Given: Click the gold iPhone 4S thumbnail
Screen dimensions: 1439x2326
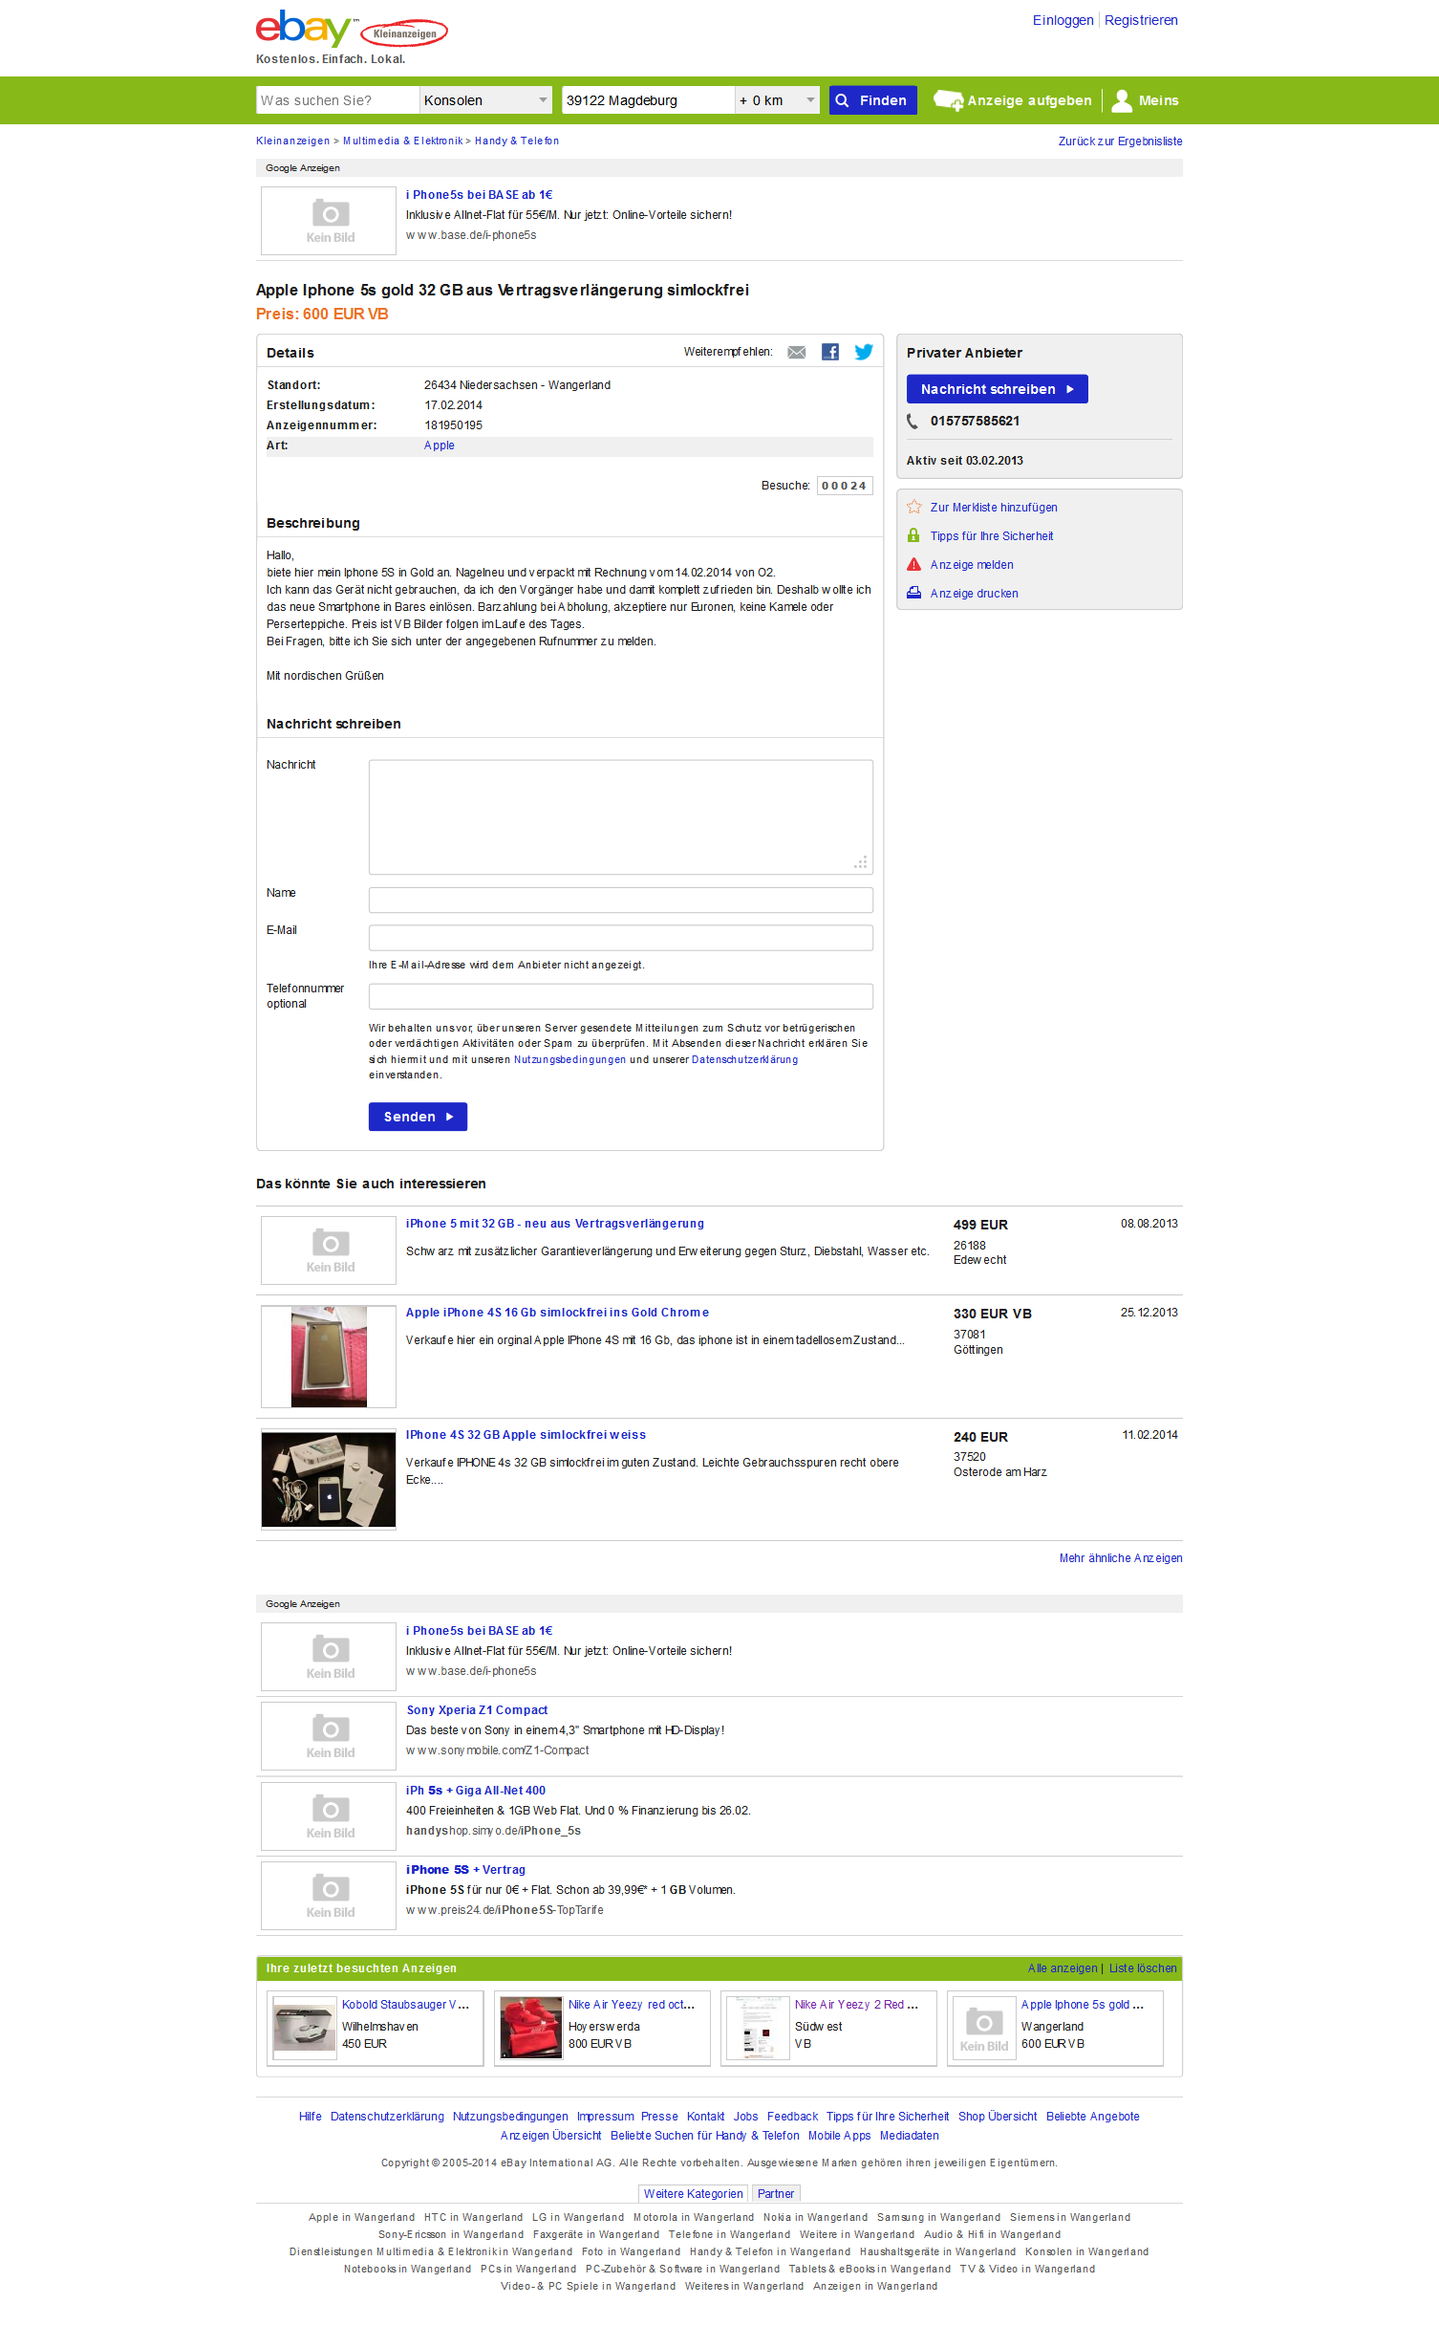Looking at the screenshot, I should [x=329, y=1357].
